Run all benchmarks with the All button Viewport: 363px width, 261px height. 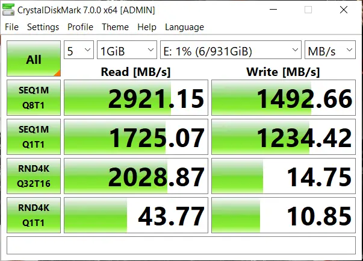[34, 58]
